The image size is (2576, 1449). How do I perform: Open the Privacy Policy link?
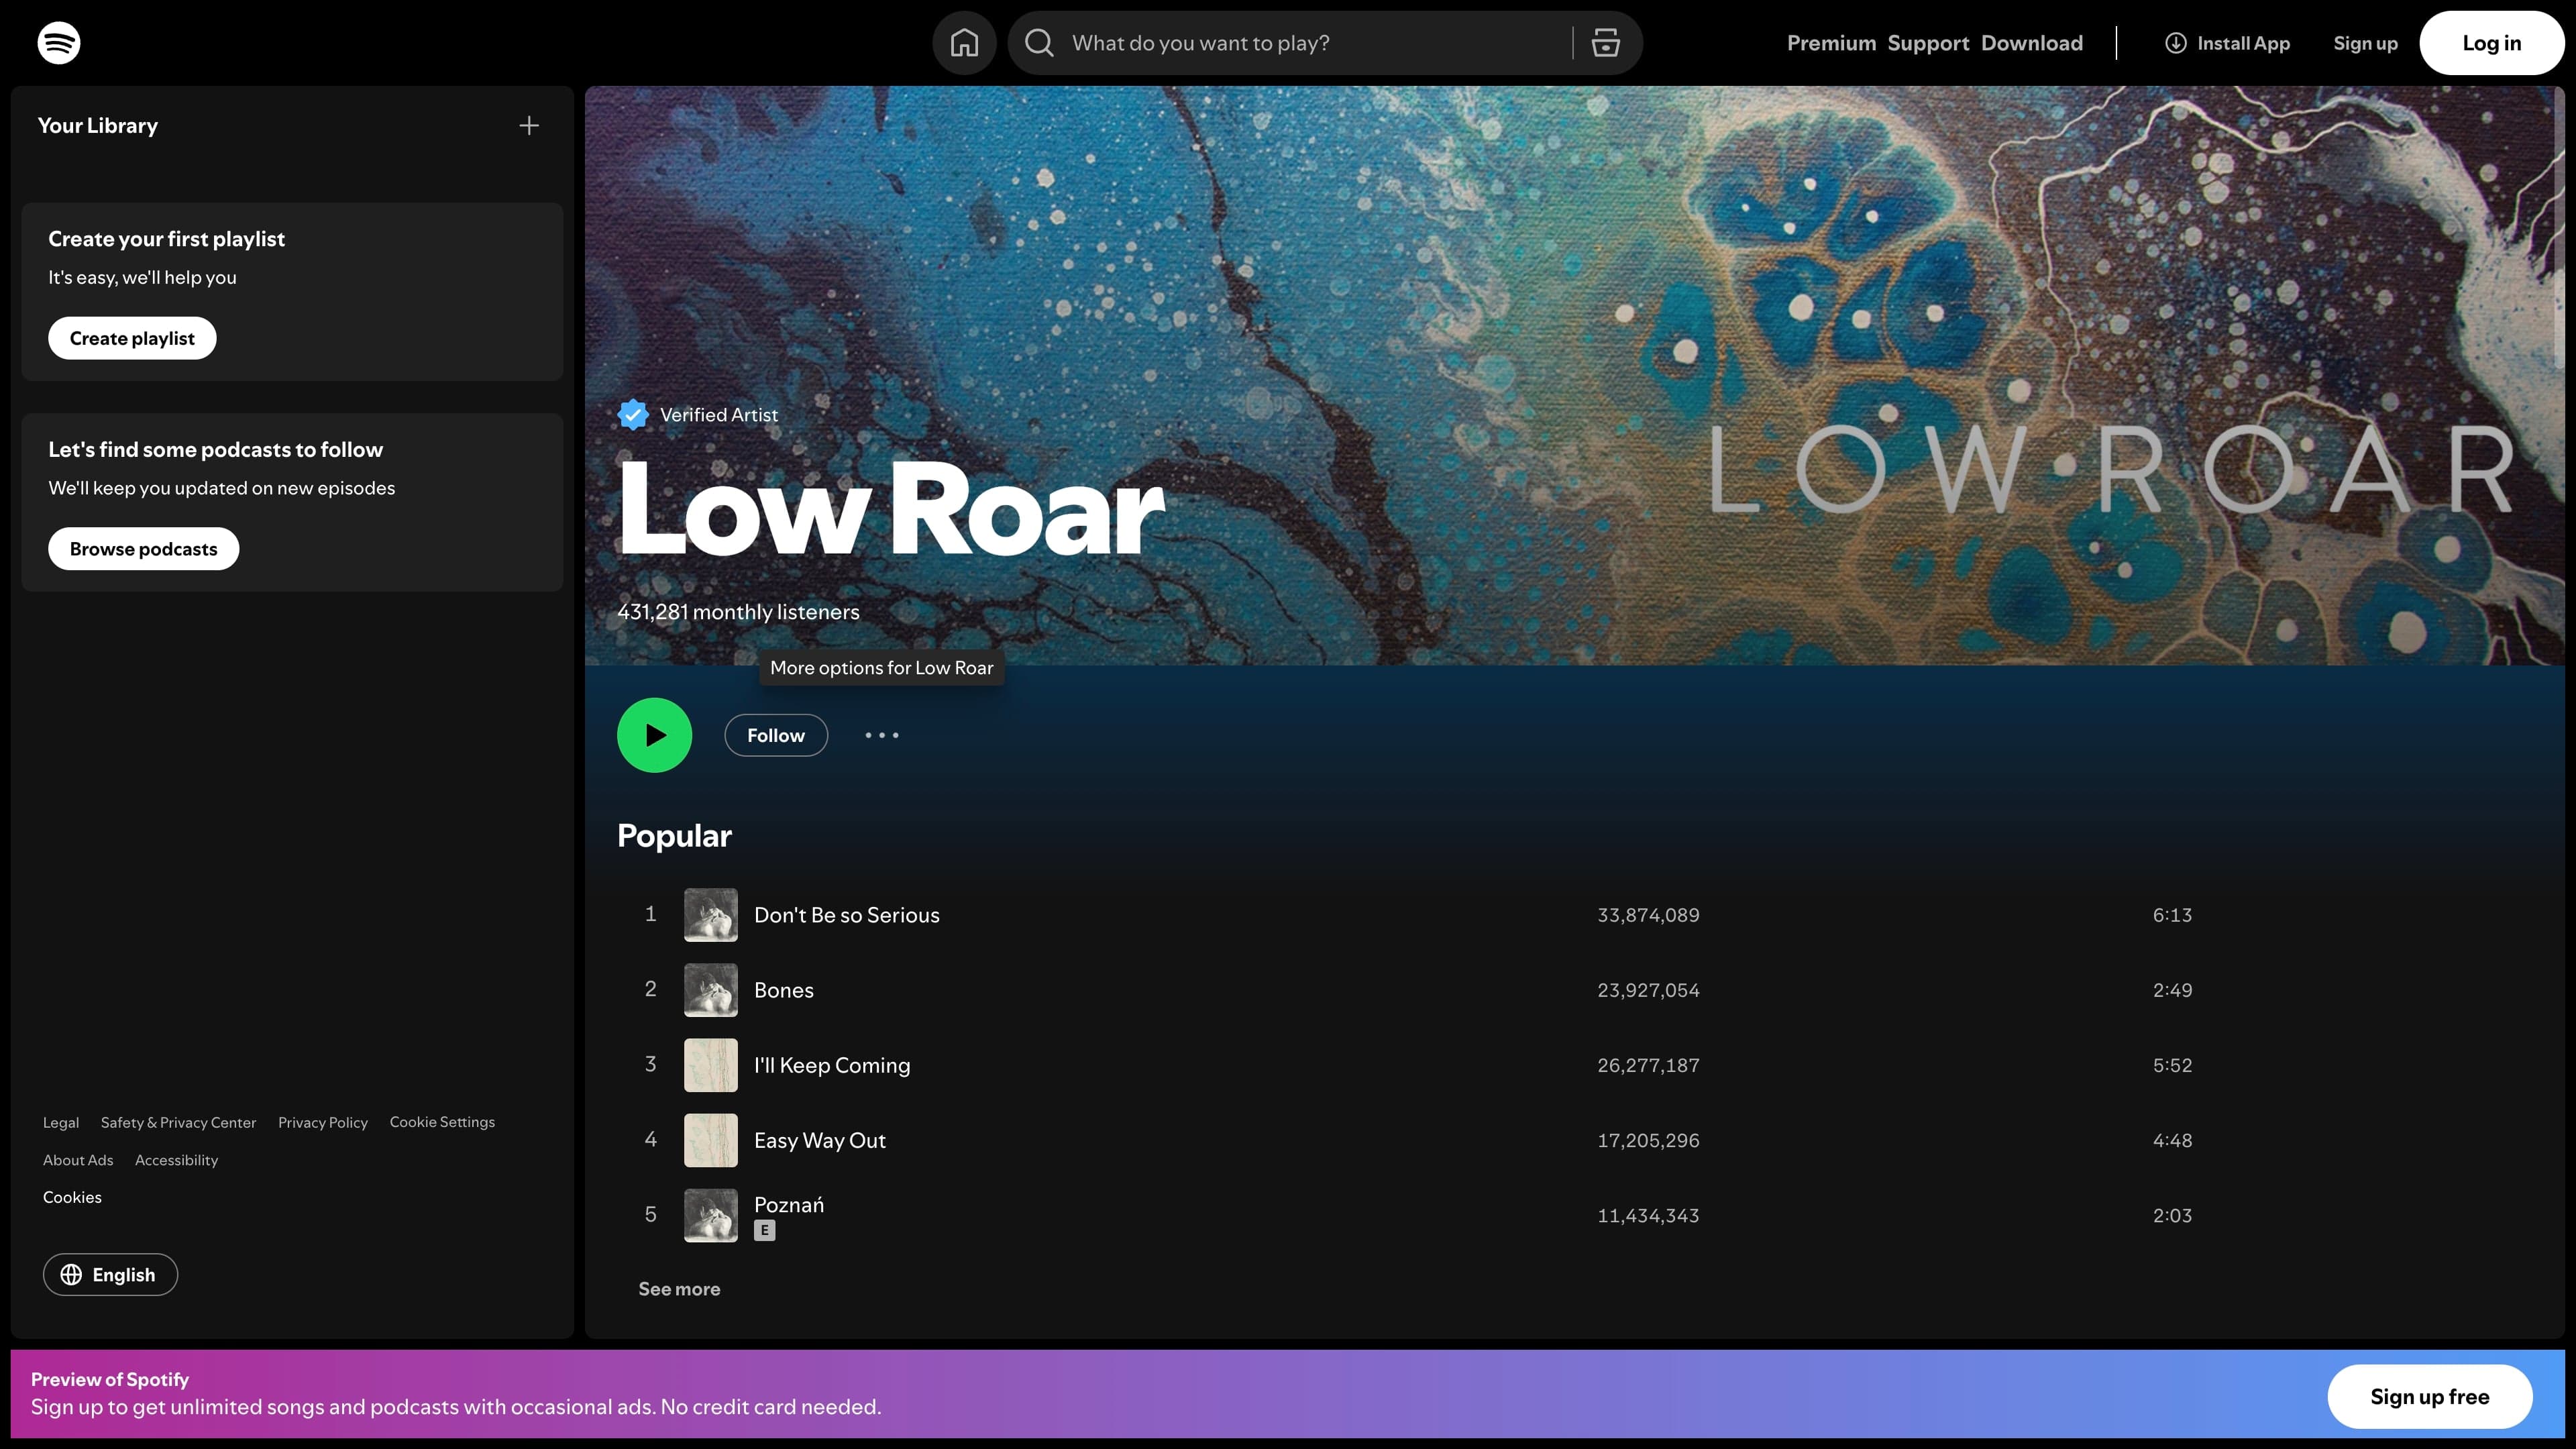[322, 1122]
